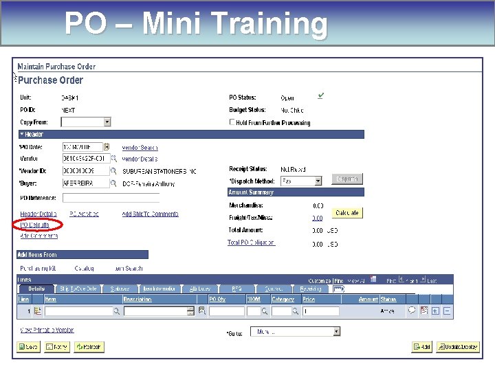Open the Item Search link
Viewport: 495px width, 371px height.
click(x=129, y=268)
